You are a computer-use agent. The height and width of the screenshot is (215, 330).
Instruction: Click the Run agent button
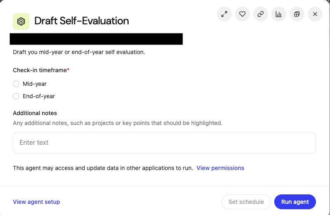coord(295,202)
